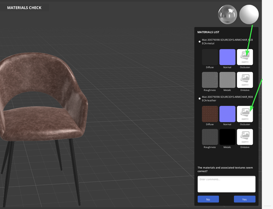
Task: Open the metal material Roughness texture
Action: pos(210,80)
